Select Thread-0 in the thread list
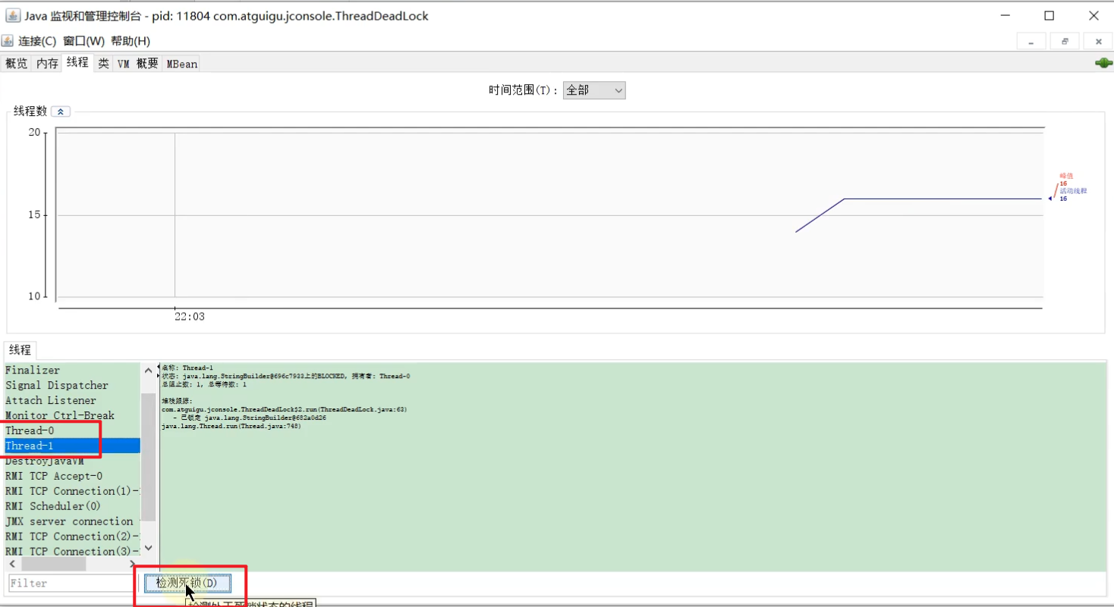The image size is (1114, 607). [72, 430]
